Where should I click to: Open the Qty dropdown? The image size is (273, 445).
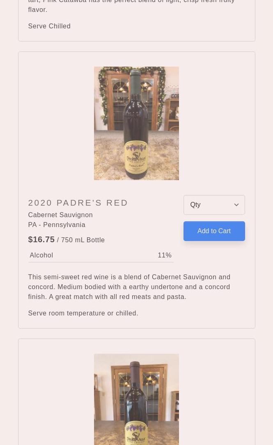[209, 205]
